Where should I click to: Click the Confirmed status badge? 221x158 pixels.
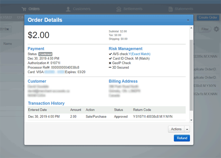click(x=45, y=54)
